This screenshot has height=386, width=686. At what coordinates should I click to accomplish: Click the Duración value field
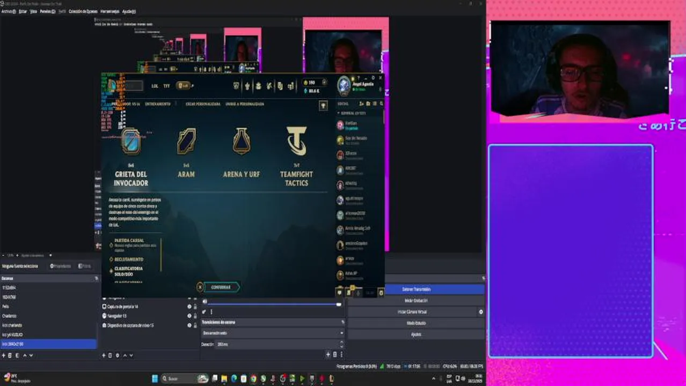click(278, 344)
